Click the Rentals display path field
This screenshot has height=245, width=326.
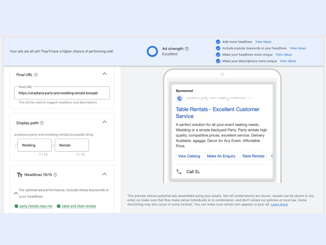point(72,145)
